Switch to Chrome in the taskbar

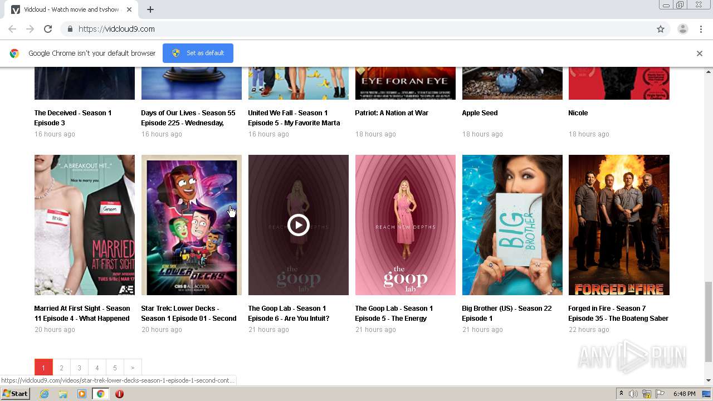[100, 394]
